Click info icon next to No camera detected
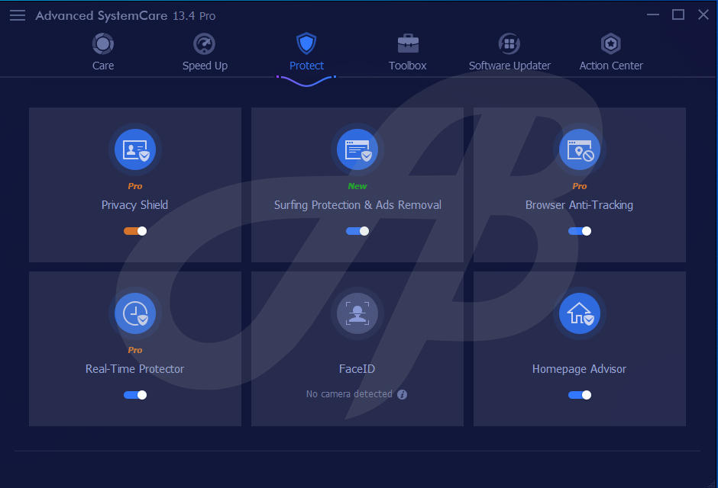This screenshot has width=718, height=488. [x=402, y=394]
